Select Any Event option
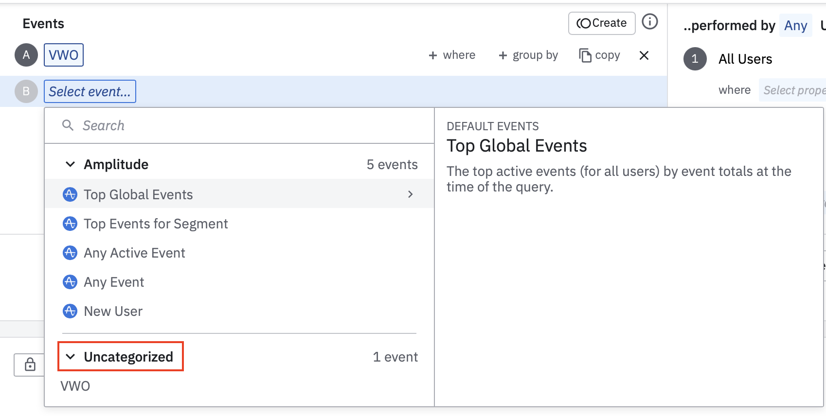 coord(239,282)
